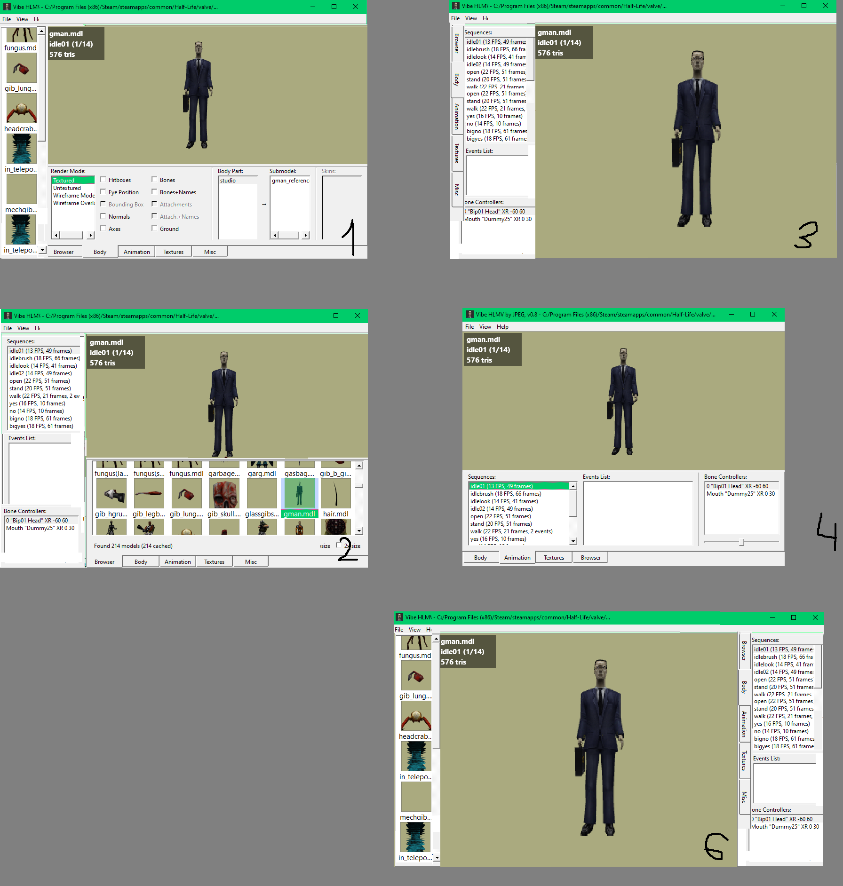Select gib_legb model thumbnail in browser grid
The width and height of the screenshot is (843, 886).
(x=149, y=494)
